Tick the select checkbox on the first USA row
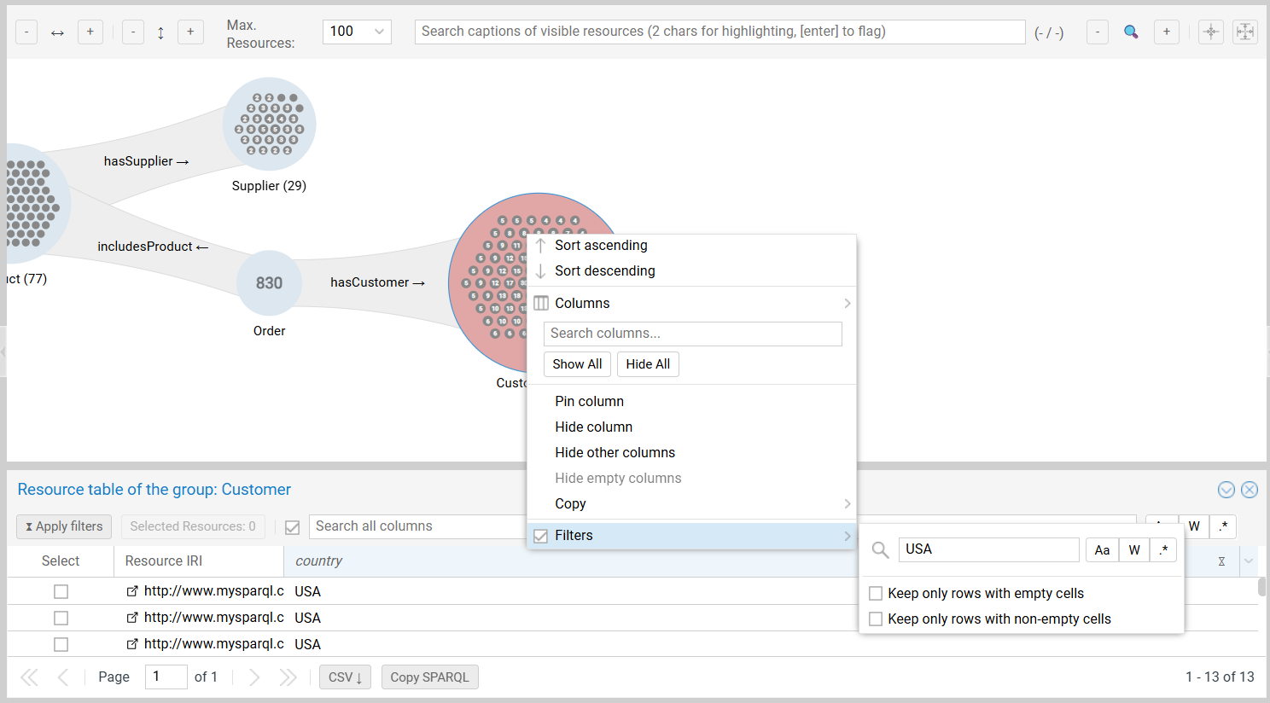This screenshot has width=1270, height=703. [x=61, y=590]
